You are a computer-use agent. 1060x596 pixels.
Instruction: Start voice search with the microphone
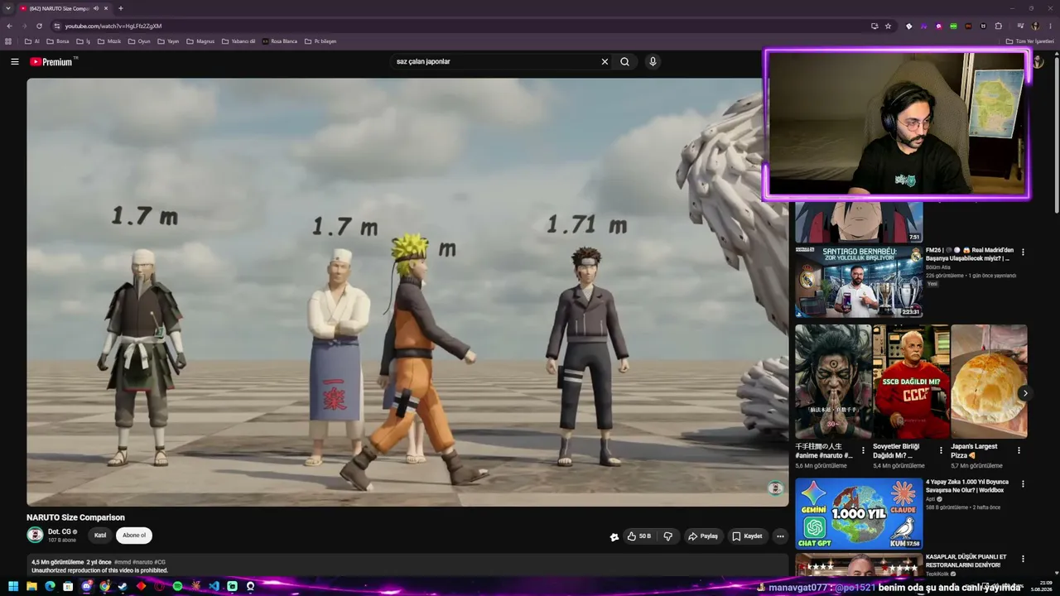point(653,61)
